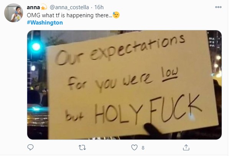Open the share icon below the tweet
Viewport: 232px width, 156px height.
click(x=186, y=147)
